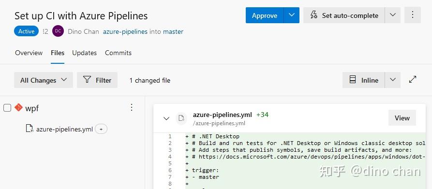Viewport: 432px width, 189px height.
Task: Open the wpf folder more options menu
Action: coord(132,107)
